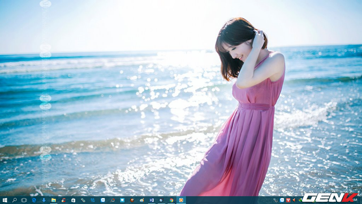Screen dimensions: 362x204
Task: Open Task View on the taskbar
Action: [x=24, y=200]
